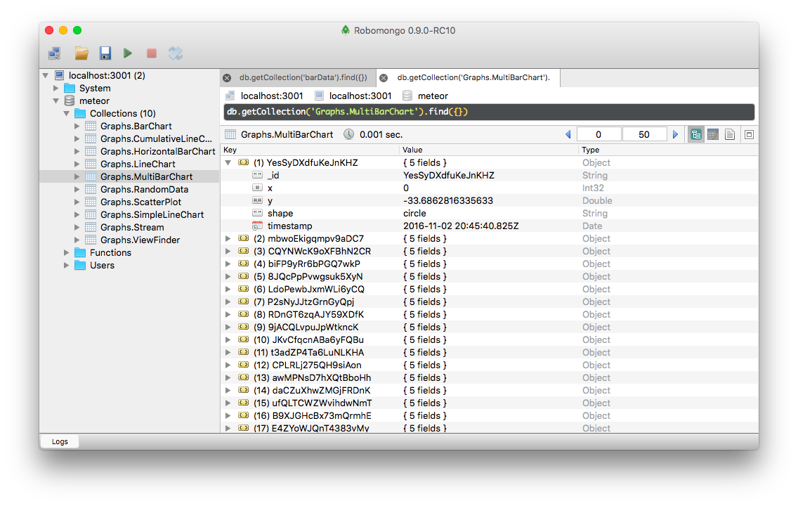Collapse the meteor database node
Image resolution: width=798 pixels, height=506 pixels.
click(56, 100)
